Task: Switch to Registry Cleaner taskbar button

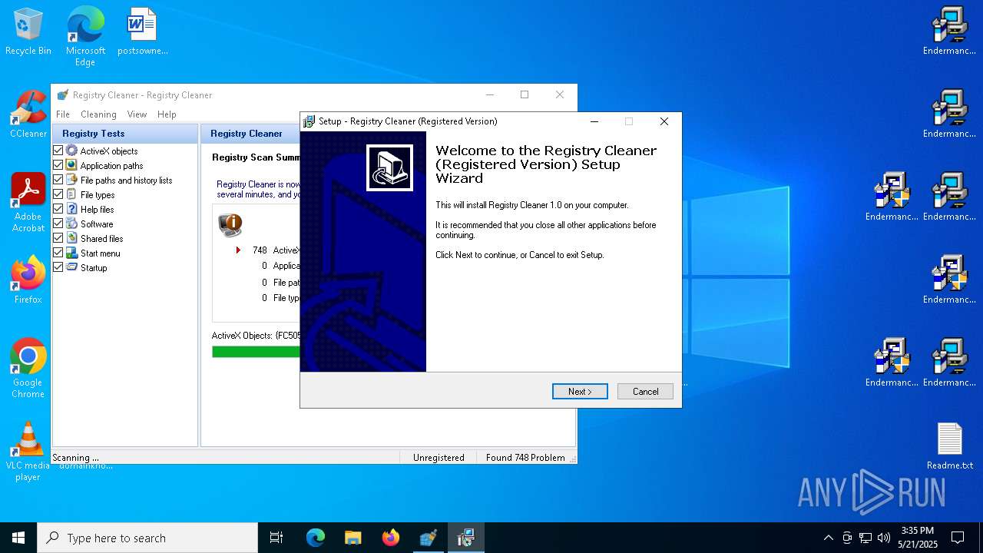Action: [x=428, y=538]
